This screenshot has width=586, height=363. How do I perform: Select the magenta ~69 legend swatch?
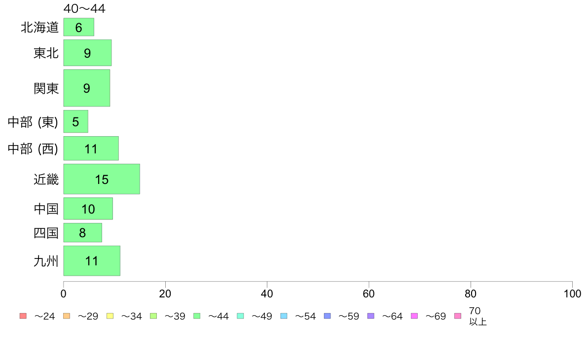(x=414, y=316)
